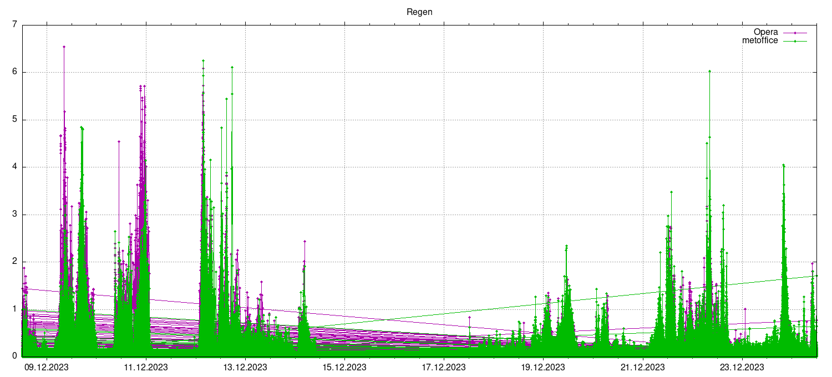The width and height of the screenshot is (832, 377).
Task: Click the y-axis value label 7
Action: 14,24
